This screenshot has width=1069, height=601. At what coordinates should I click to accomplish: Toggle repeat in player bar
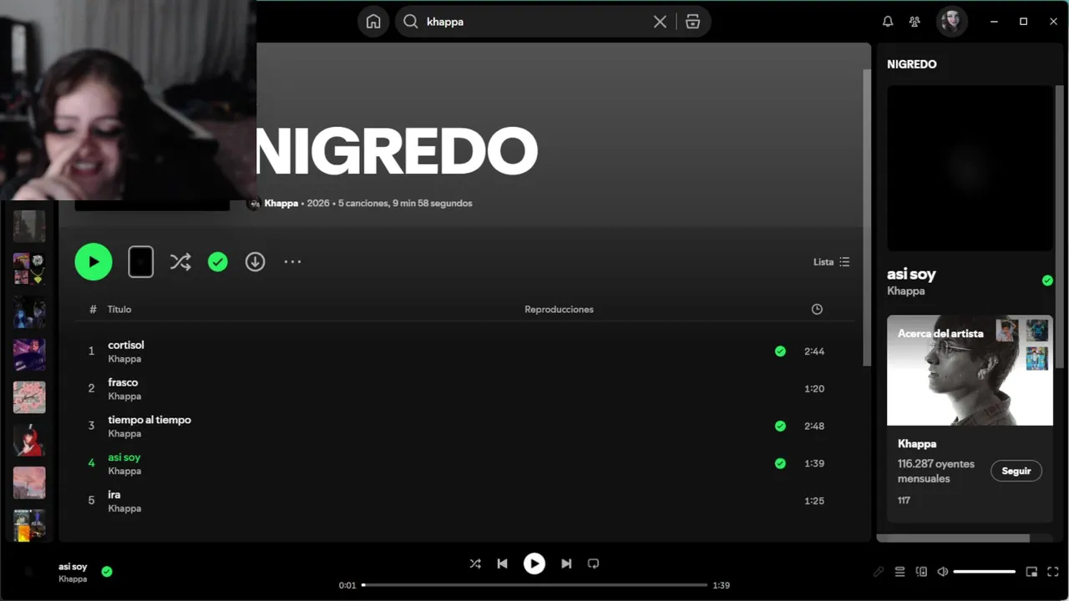(x=593, y=563)
